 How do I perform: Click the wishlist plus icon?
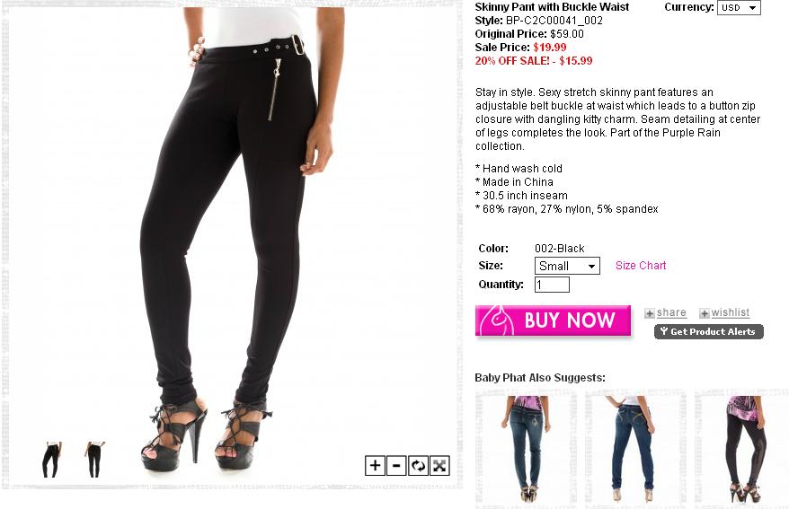tap(704, 313)
